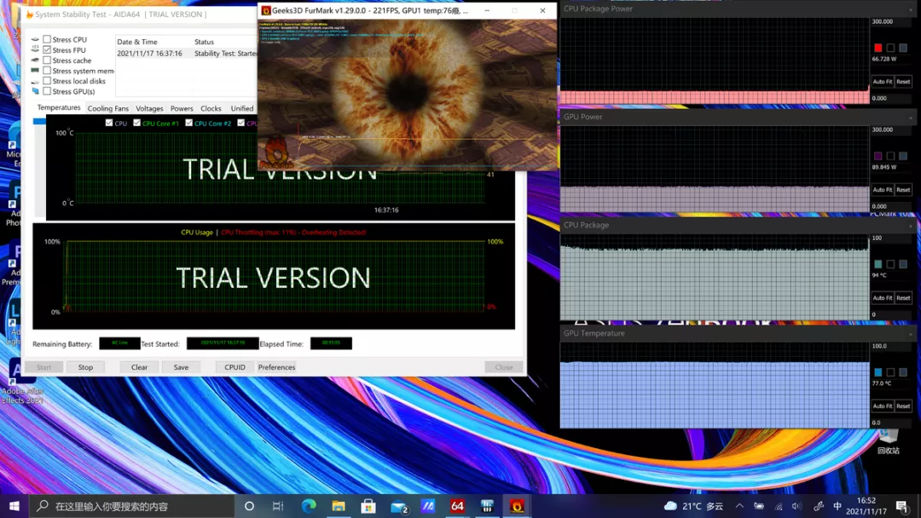
Task: Open AIDA64 from the taskbar
Action: tap(457, 506)
